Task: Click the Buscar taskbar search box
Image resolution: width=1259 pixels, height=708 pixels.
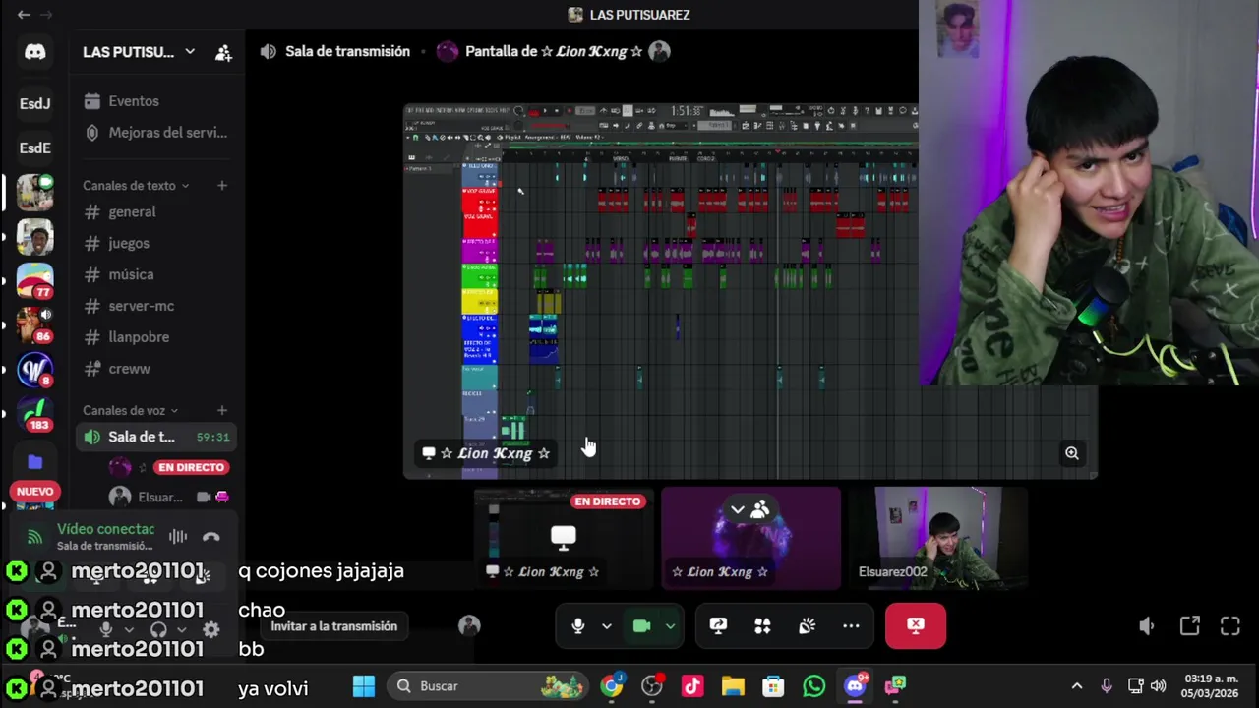Action: [x=488, y=686]
